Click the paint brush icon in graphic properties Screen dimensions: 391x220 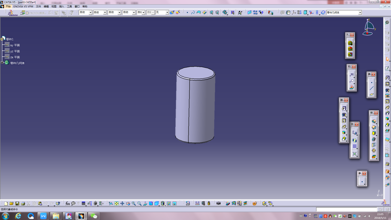[172, 13]
